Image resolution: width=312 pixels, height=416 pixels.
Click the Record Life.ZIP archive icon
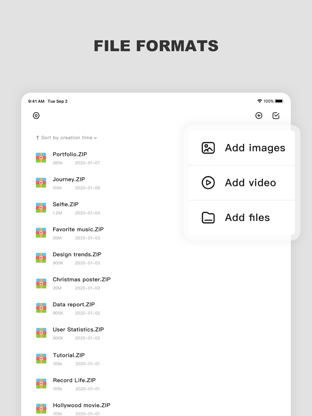[41, 384]
